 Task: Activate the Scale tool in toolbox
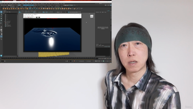coord(1,23)
